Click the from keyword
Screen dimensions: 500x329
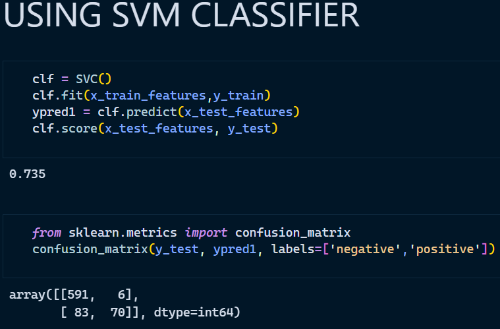click(47, 233)
